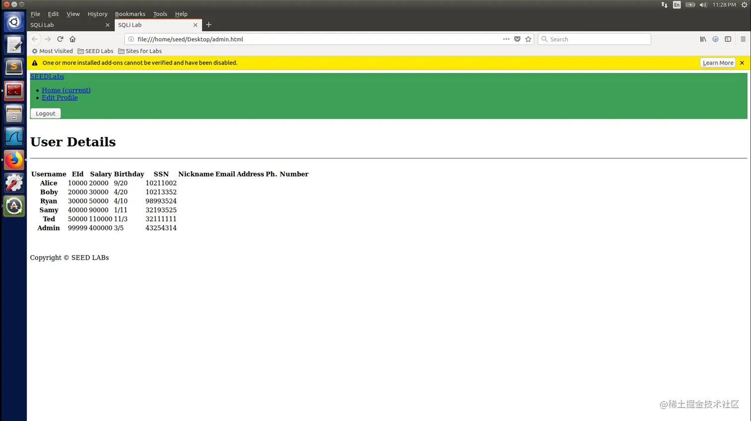The height and width of the screenshot is (421, 751).
Task: Open the system power gear menu
Action: pos(744,5)
